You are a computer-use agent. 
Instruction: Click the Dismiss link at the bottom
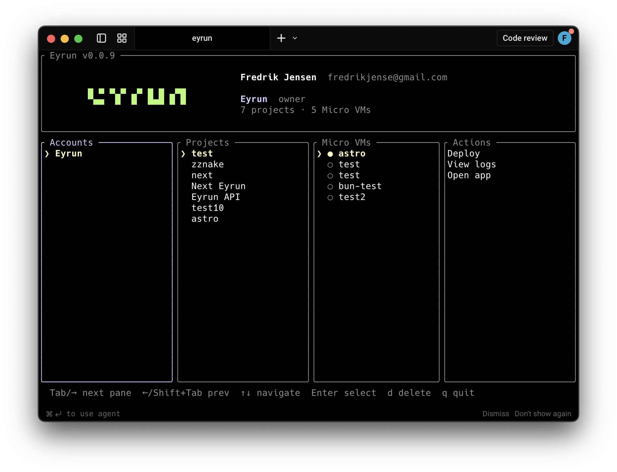(x=496, y=414)
